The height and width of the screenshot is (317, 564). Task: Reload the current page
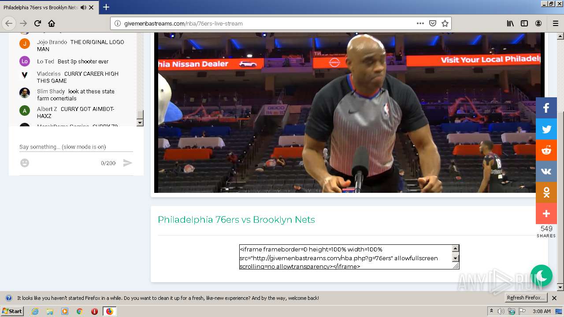(37, 23)
